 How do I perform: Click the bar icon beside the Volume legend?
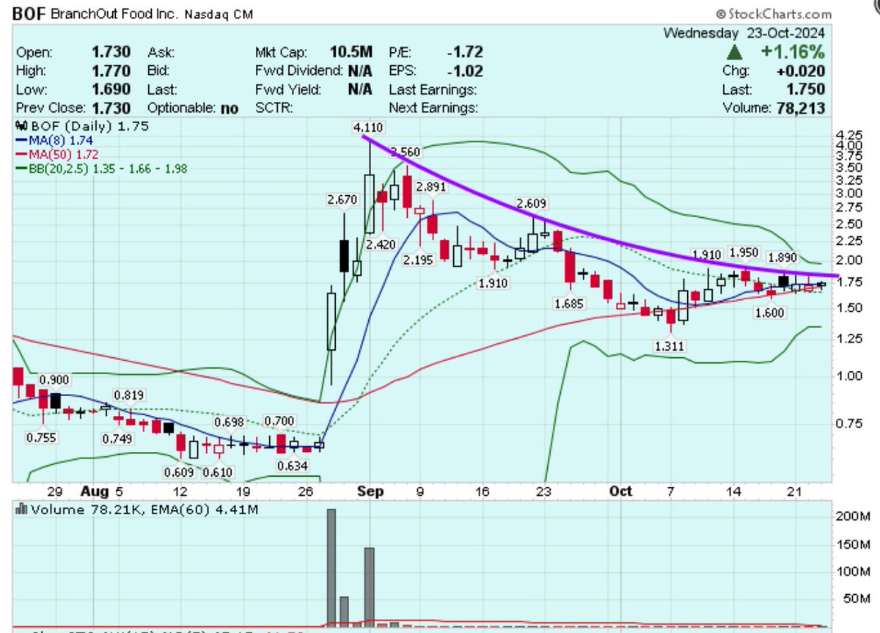pyautogui.click(x=21, y=508)
